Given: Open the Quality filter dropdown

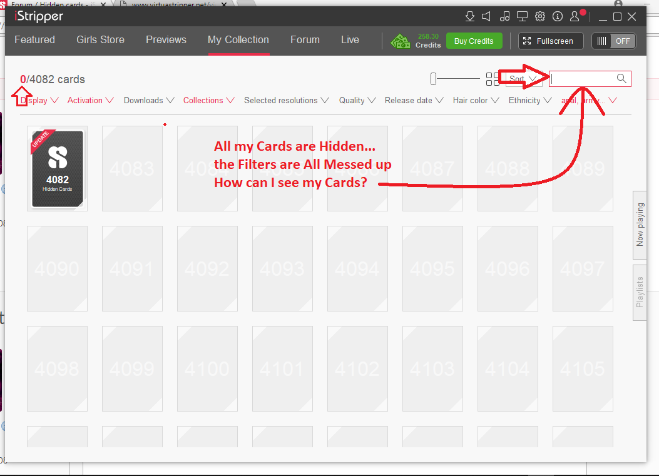Looking at the screenshot, I should tap(357, 101).
